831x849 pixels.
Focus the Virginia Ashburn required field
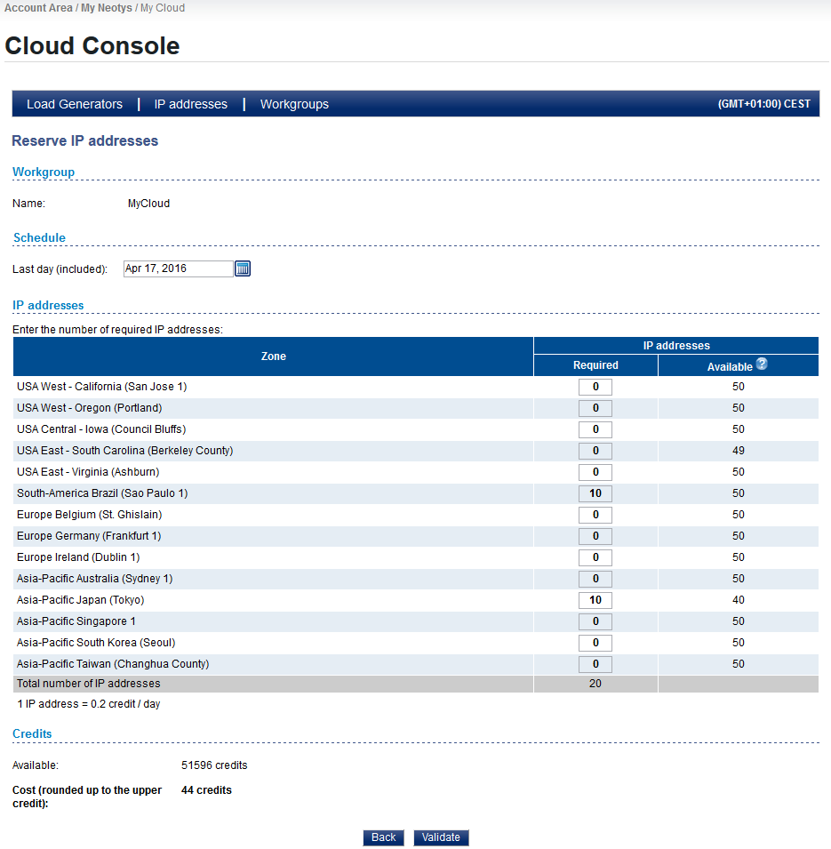point(595,472)
